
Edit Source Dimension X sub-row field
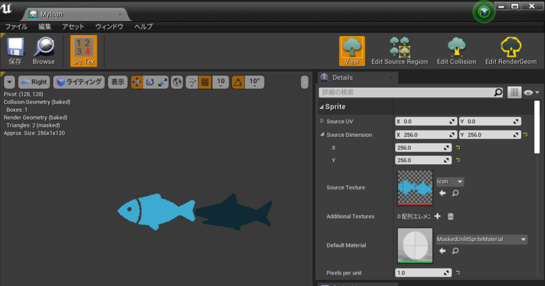click(x=423, y=148)
